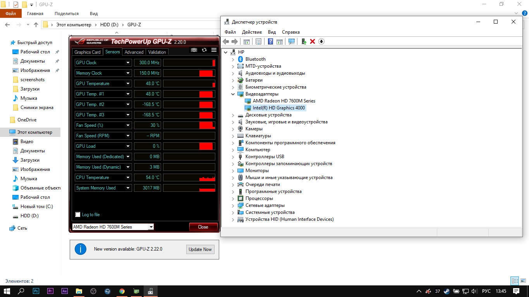The width and height of the screenshot is (529, 297).
Task: Open the Steam tray icon
Action: pyautogui.click(x=447, y=291)
